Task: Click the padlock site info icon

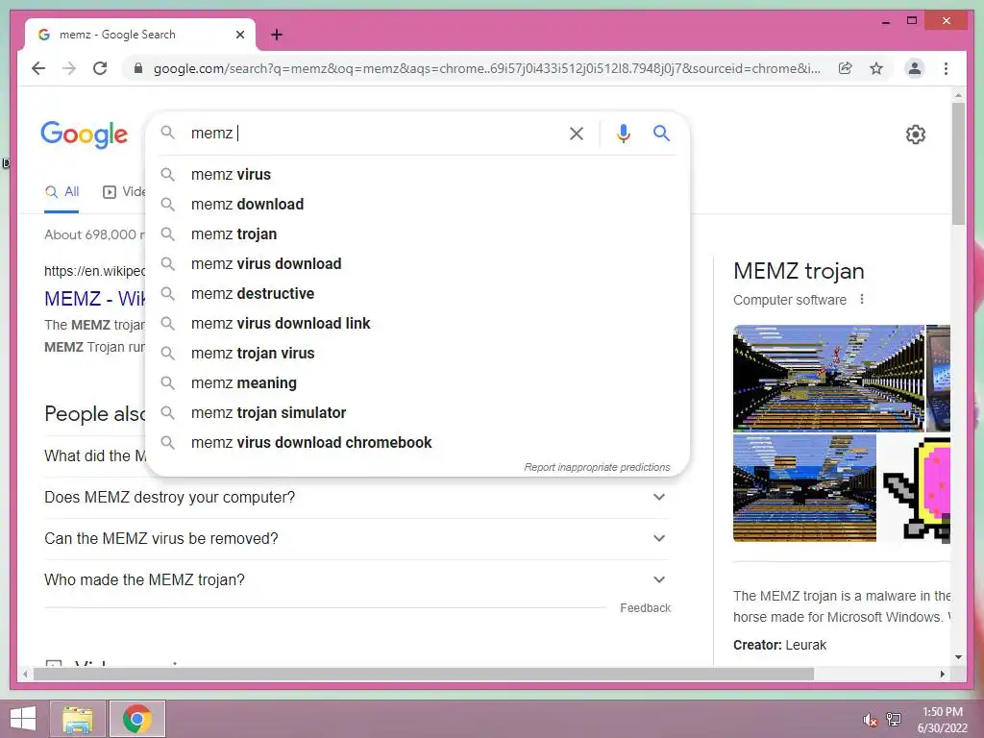Action: click(x=138, y=68)
